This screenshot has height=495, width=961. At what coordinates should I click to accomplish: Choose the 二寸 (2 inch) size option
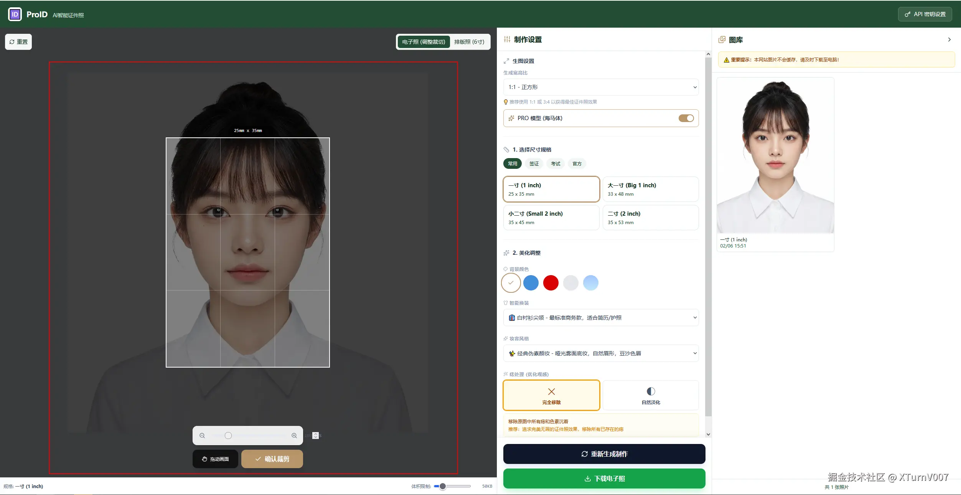click(x=651, y=218)
